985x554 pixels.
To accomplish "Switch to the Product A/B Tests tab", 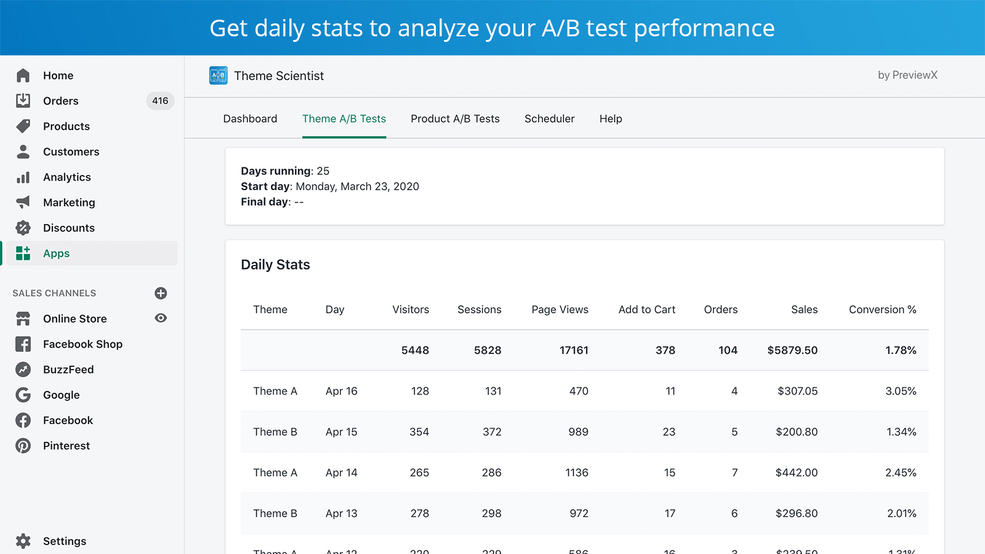I will 455,119.
